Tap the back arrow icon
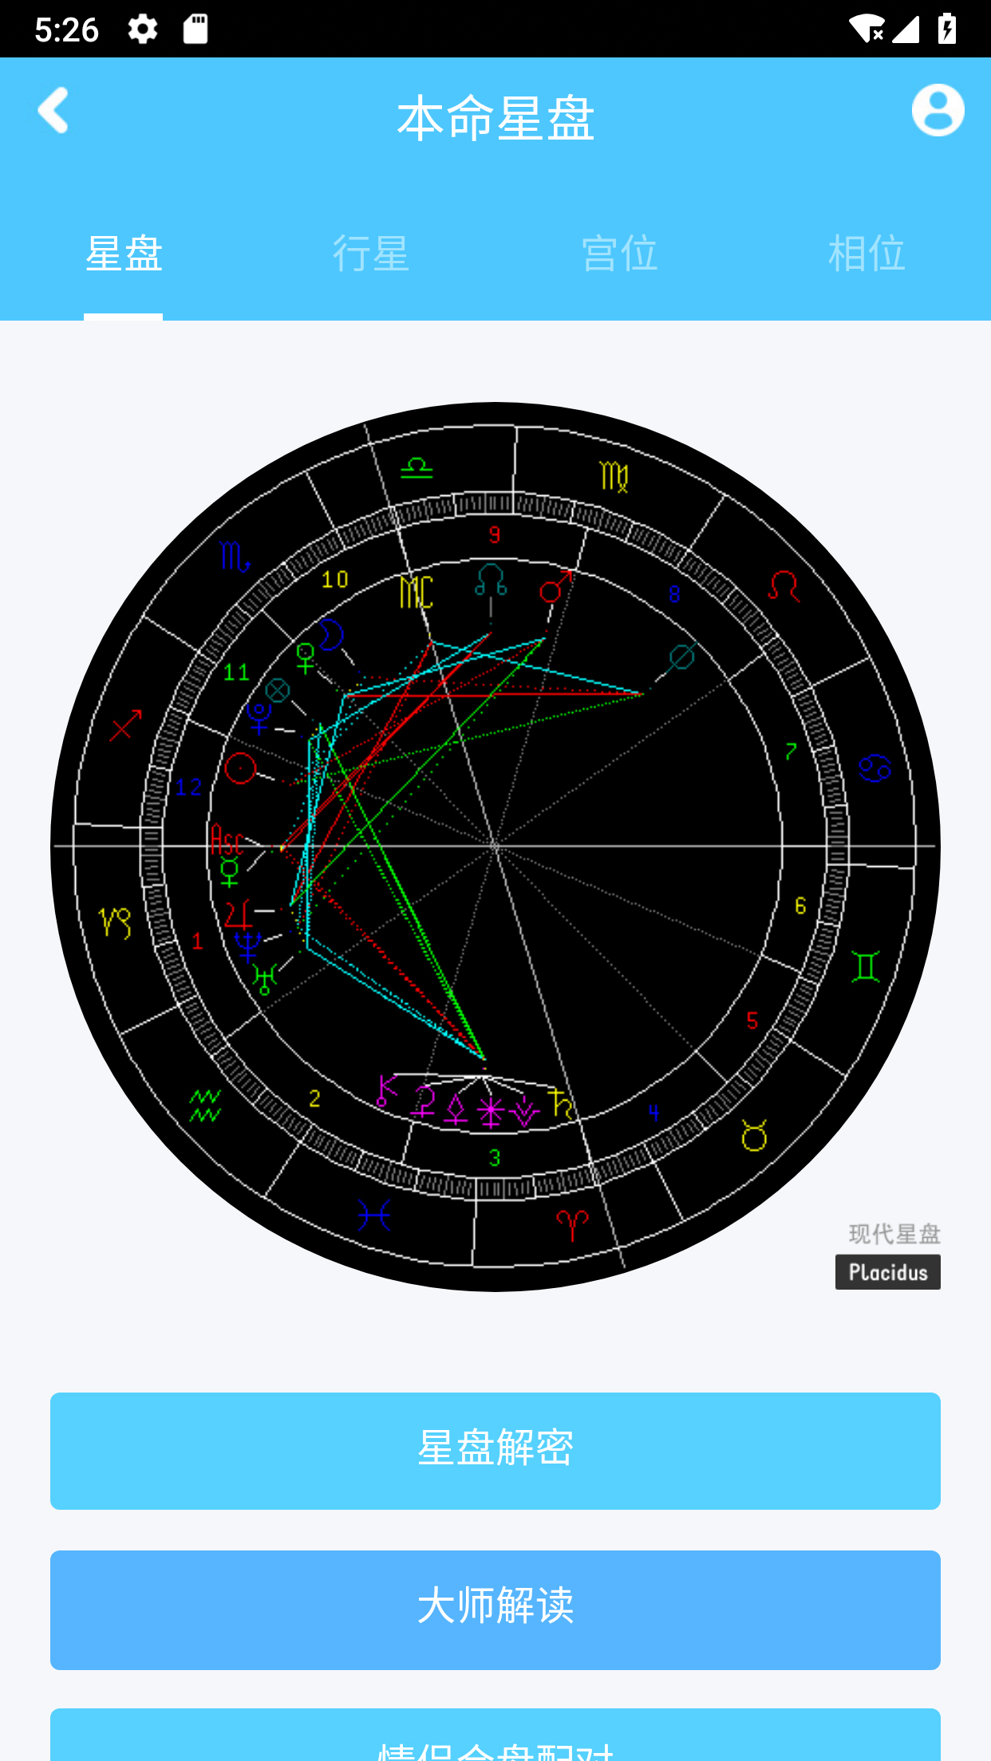Screen dimensions: 991x1761 pyautogui.click(x=53, y=110)
